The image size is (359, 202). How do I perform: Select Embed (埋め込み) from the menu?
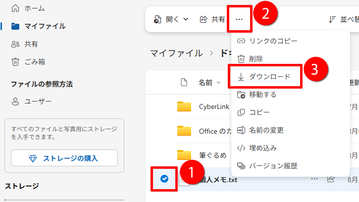(256, 148)
